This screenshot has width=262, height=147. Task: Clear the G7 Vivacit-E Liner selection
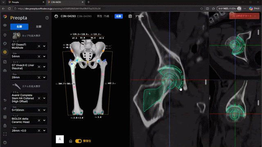tap(39, 67)
